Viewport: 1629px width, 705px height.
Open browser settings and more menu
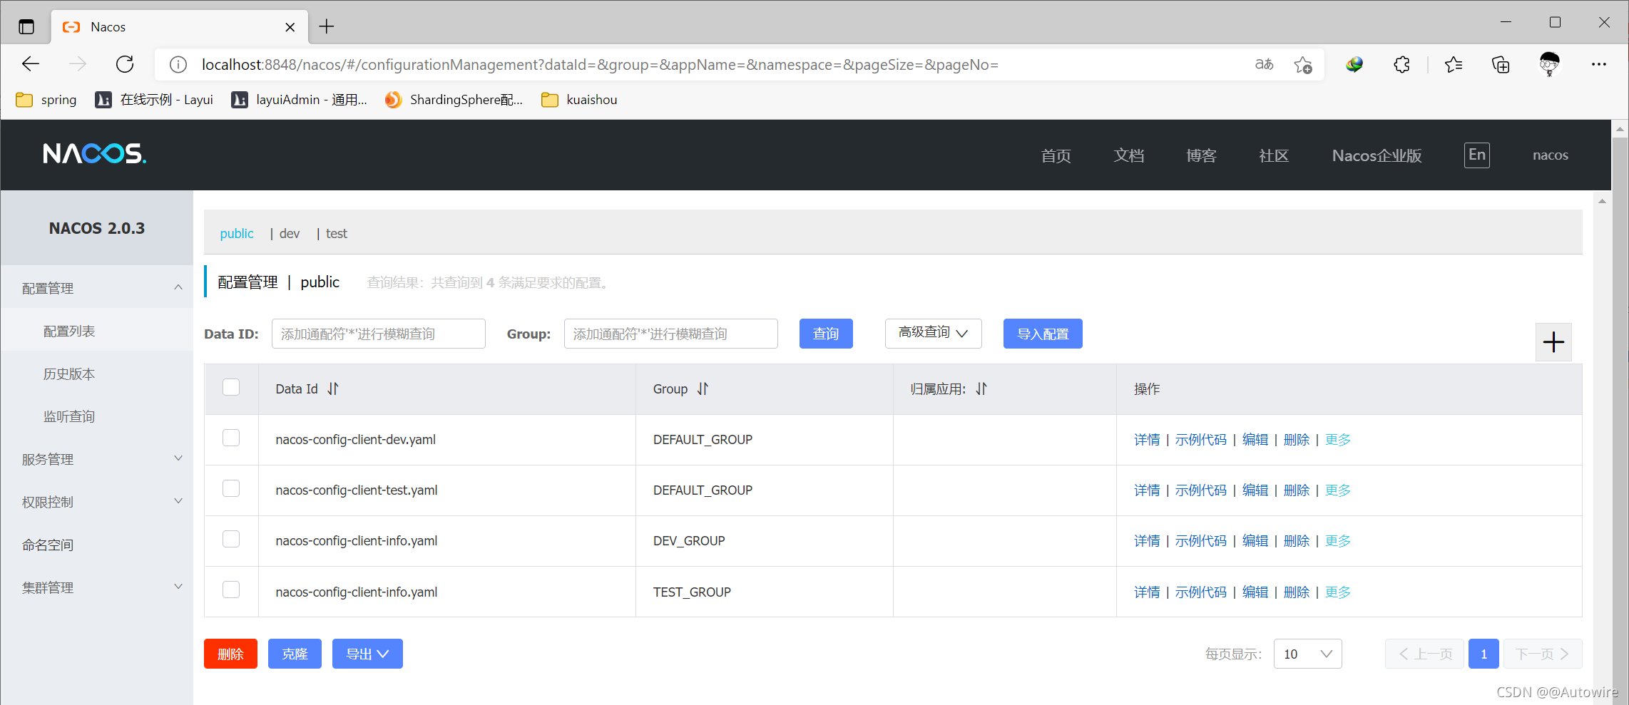(1599, 64)
